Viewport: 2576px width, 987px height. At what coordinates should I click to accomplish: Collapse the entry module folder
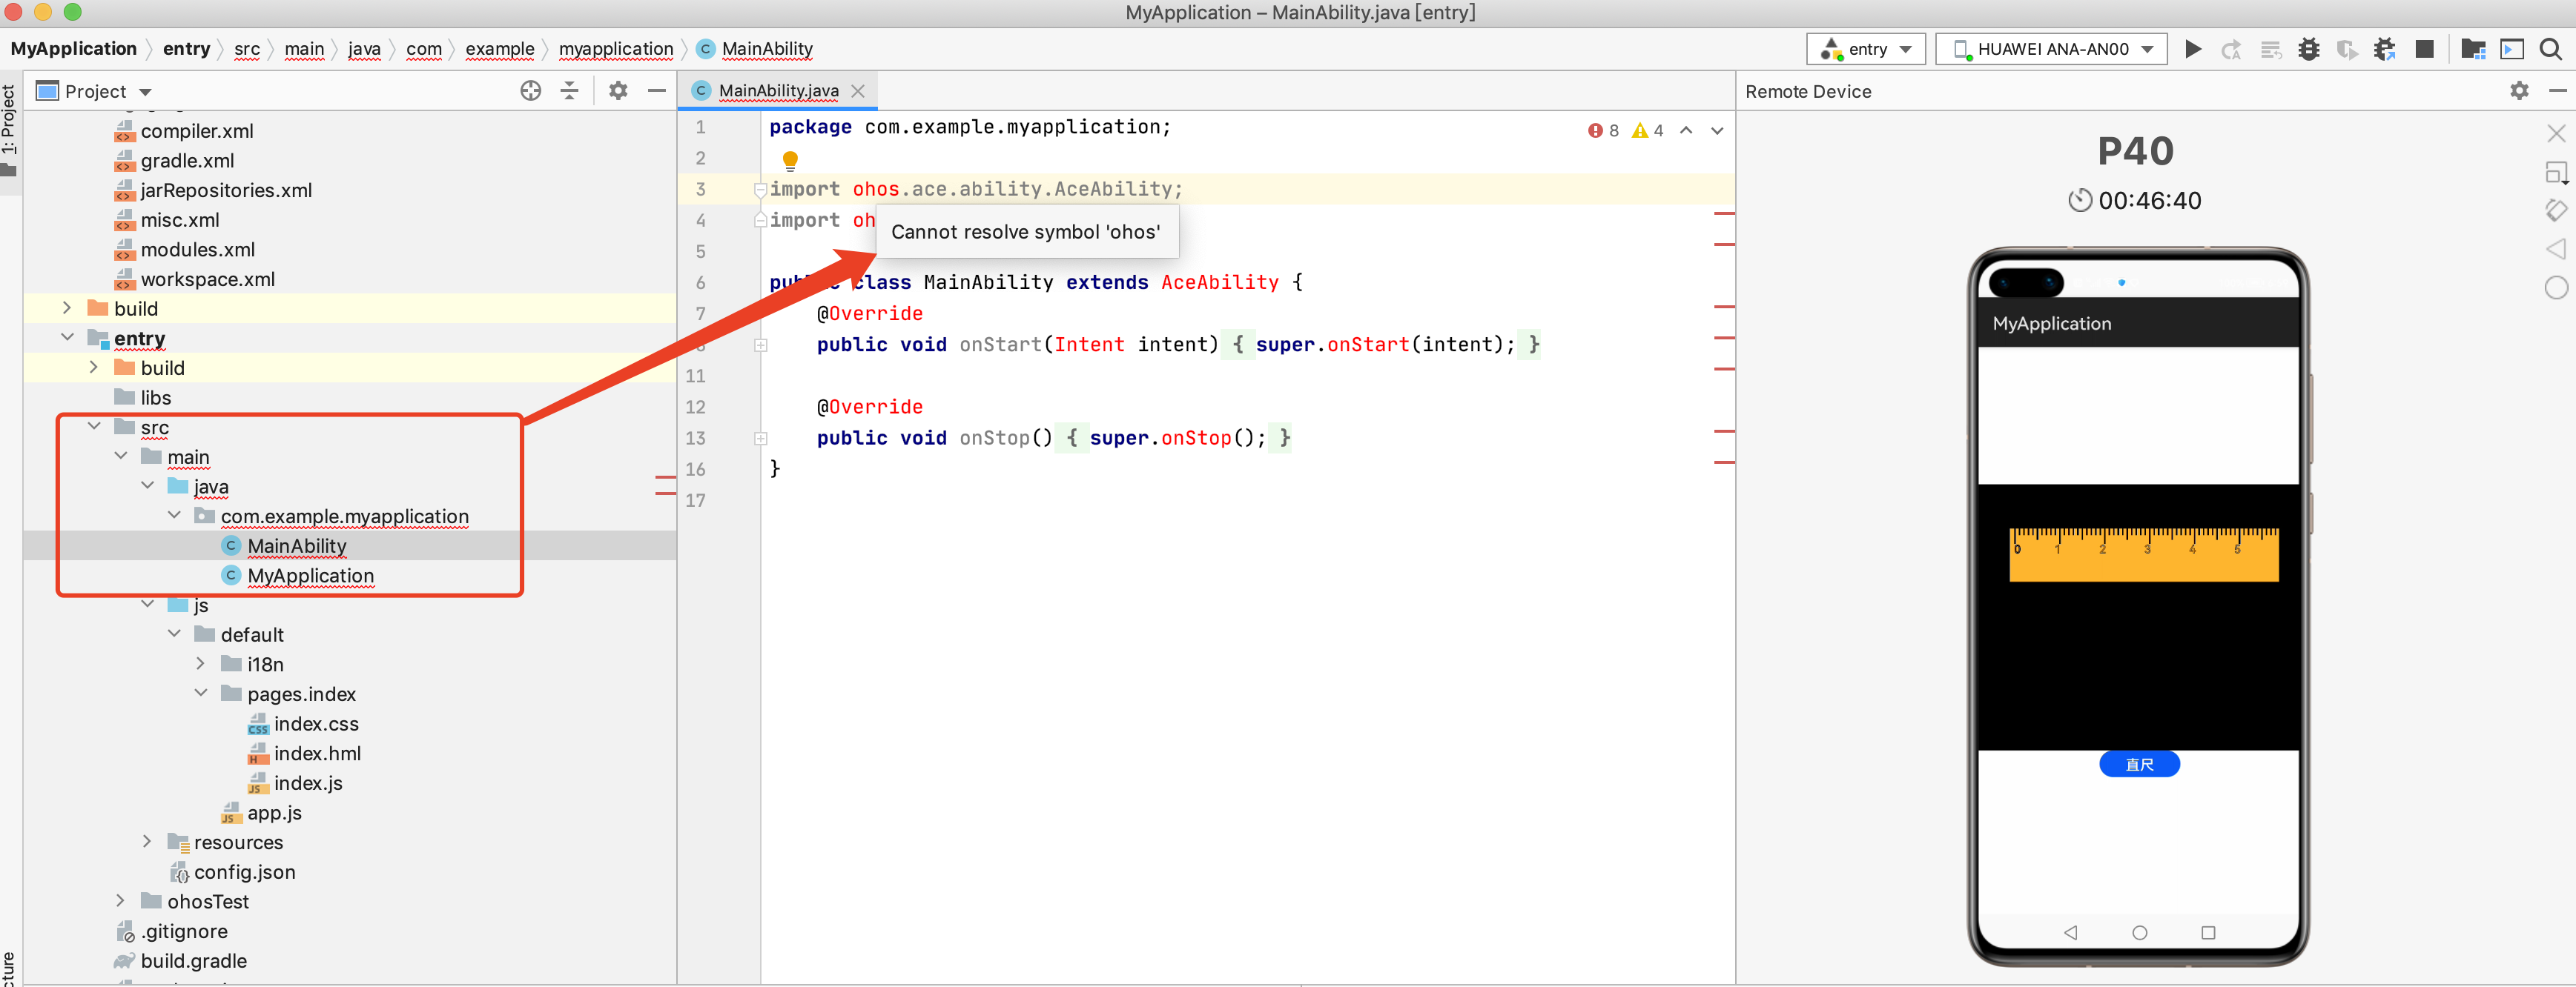pyautogui.click(x=68, y=338)
